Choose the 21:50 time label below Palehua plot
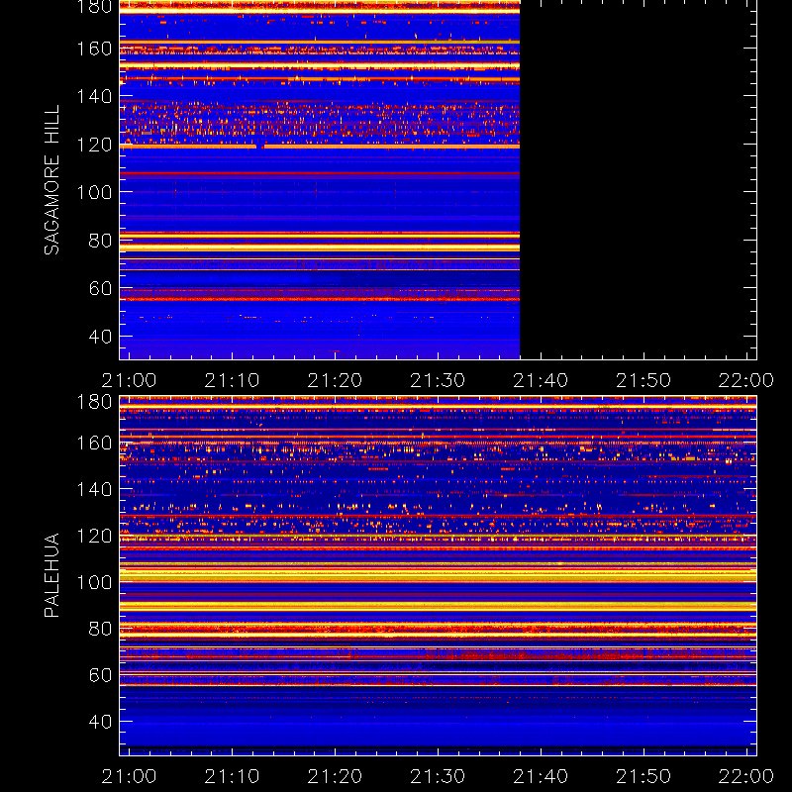This screenshot has width=792, height=792. click(643, 776)
